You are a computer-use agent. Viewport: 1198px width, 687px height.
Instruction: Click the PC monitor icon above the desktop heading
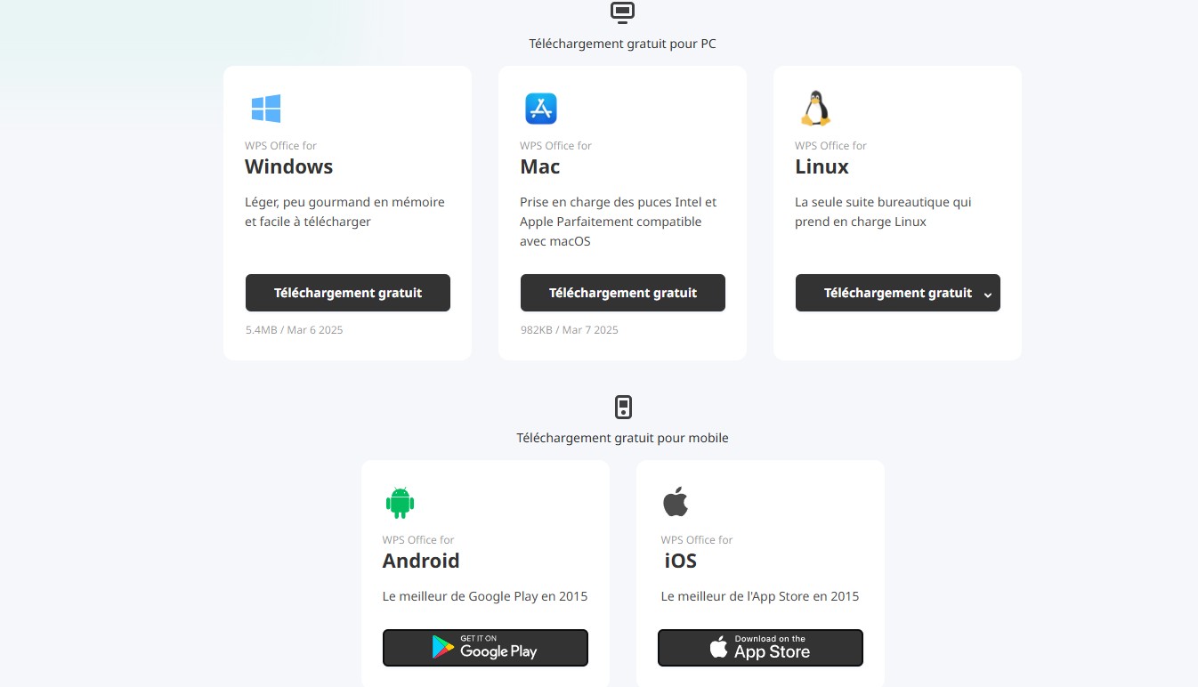622,12
